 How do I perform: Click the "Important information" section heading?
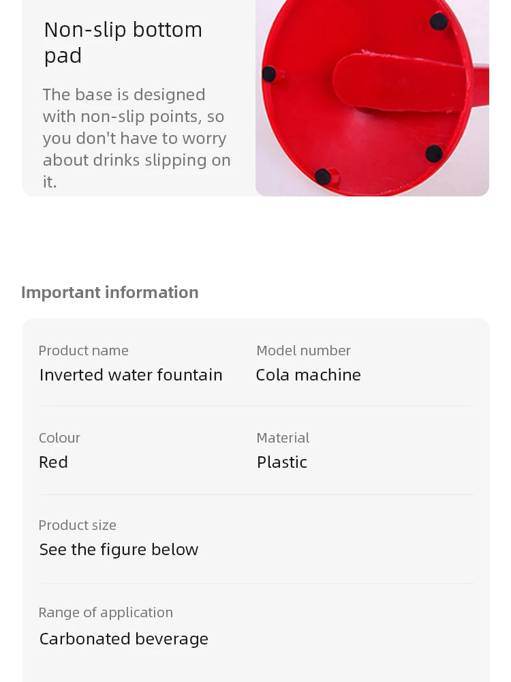(110, 292)
